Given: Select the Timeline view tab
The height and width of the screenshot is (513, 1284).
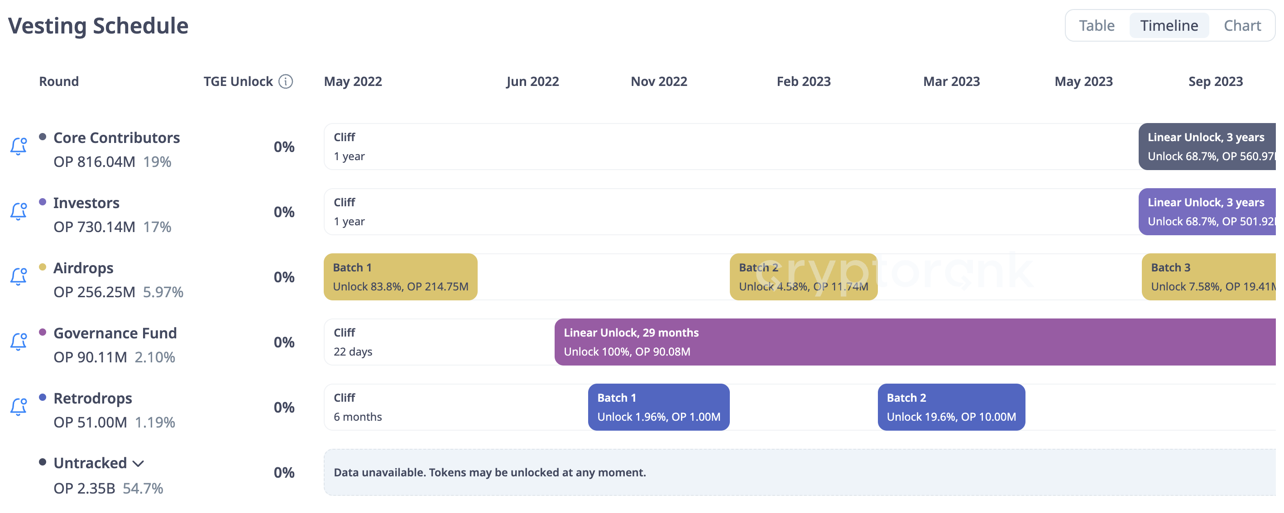Looking at the screenshot, I should coord(1169,25).
